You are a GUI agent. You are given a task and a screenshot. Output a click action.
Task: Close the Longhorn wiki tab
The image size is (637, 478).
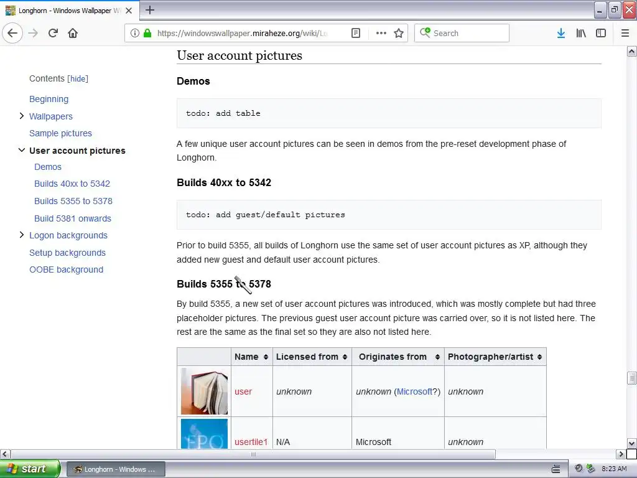coord(129,11)
